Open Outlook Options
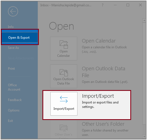 coord(14,110)
